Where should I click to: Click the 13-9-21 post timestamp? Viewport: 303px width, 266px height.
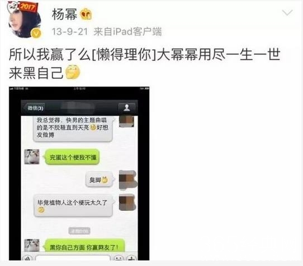(x=70, y=31)
